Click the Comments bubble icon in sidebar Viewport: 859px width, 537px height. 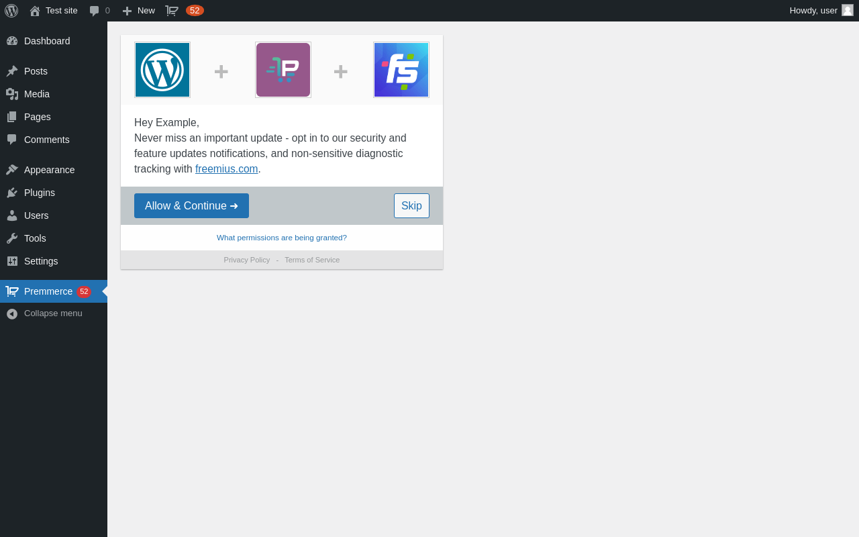[12, 140]
